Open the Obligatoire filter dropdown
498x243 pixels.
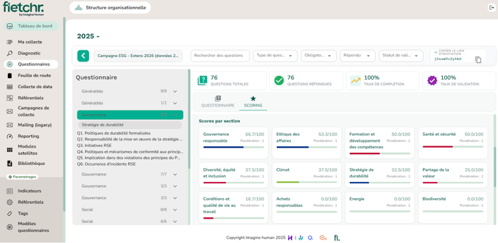pos(319,56)
